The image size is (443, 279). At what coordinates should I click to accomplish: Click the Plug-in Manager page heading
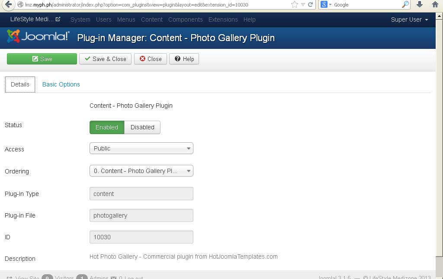click(x=176, y=38)
